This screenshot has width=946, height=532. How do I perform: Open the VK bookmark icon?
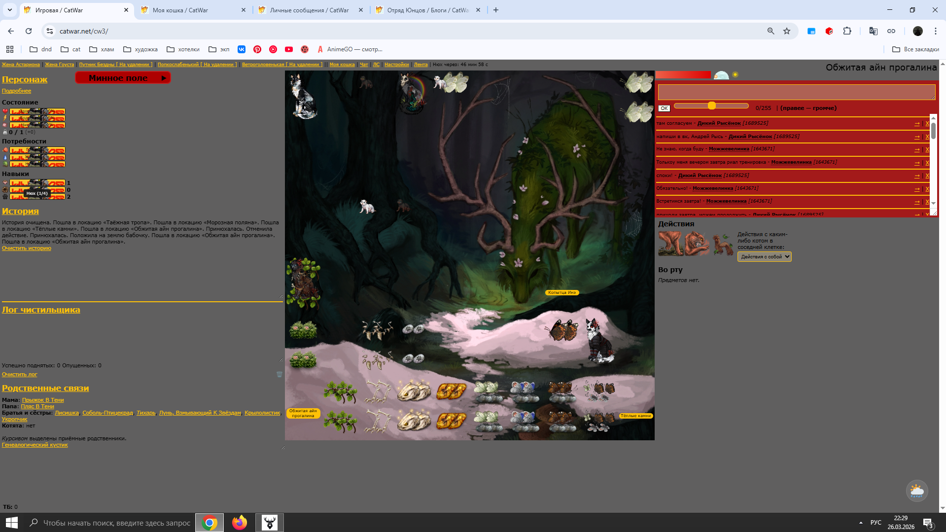pos(242,49)
